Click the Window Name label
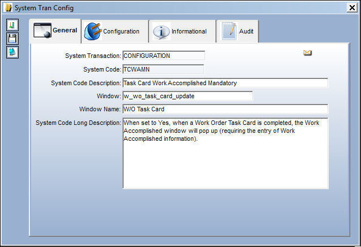 tap(100, 109)
